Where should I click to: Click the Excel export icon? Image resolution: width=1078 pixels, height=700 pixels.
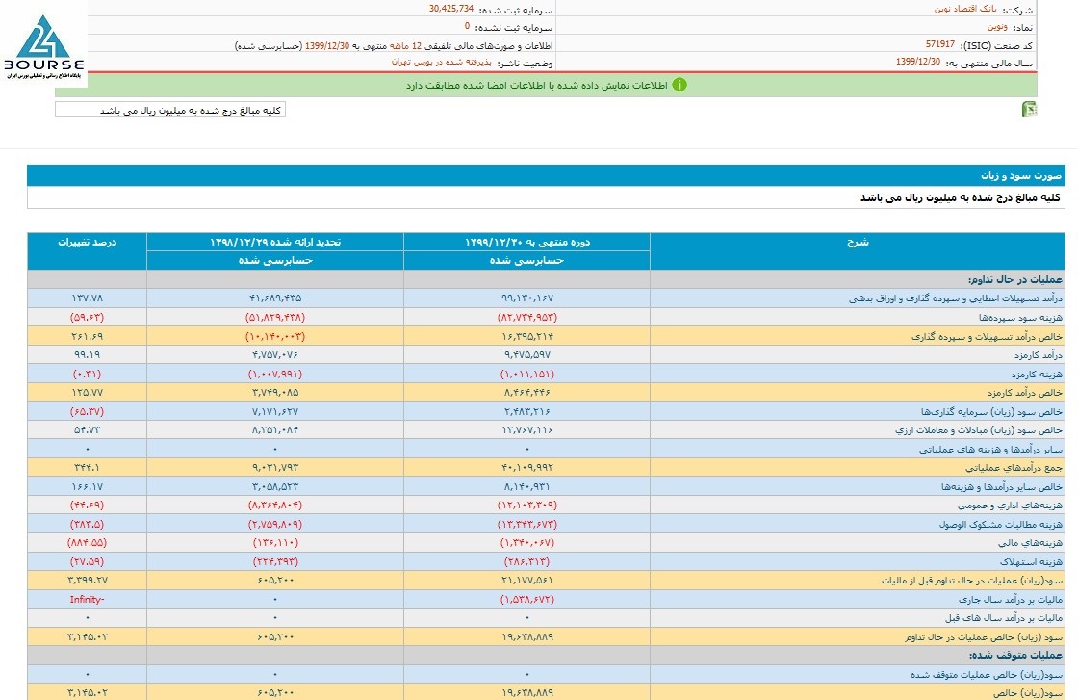point(1029,109)
